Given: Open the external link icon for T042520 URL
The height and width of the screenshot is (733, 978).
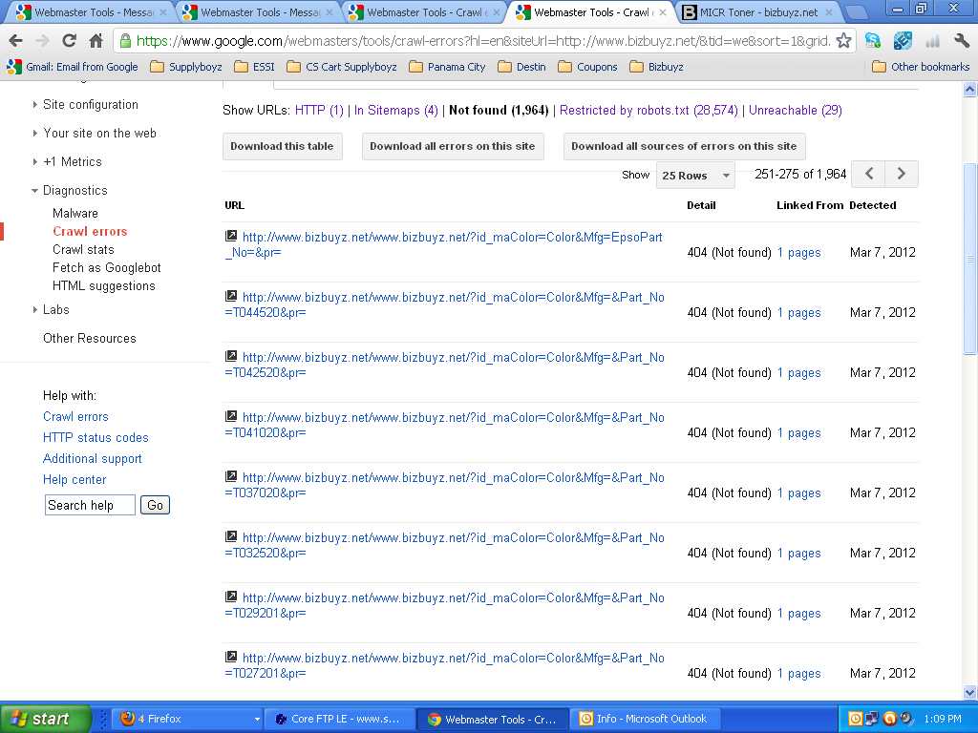Looking at the screenshot, I should click(x=231, y=356).
